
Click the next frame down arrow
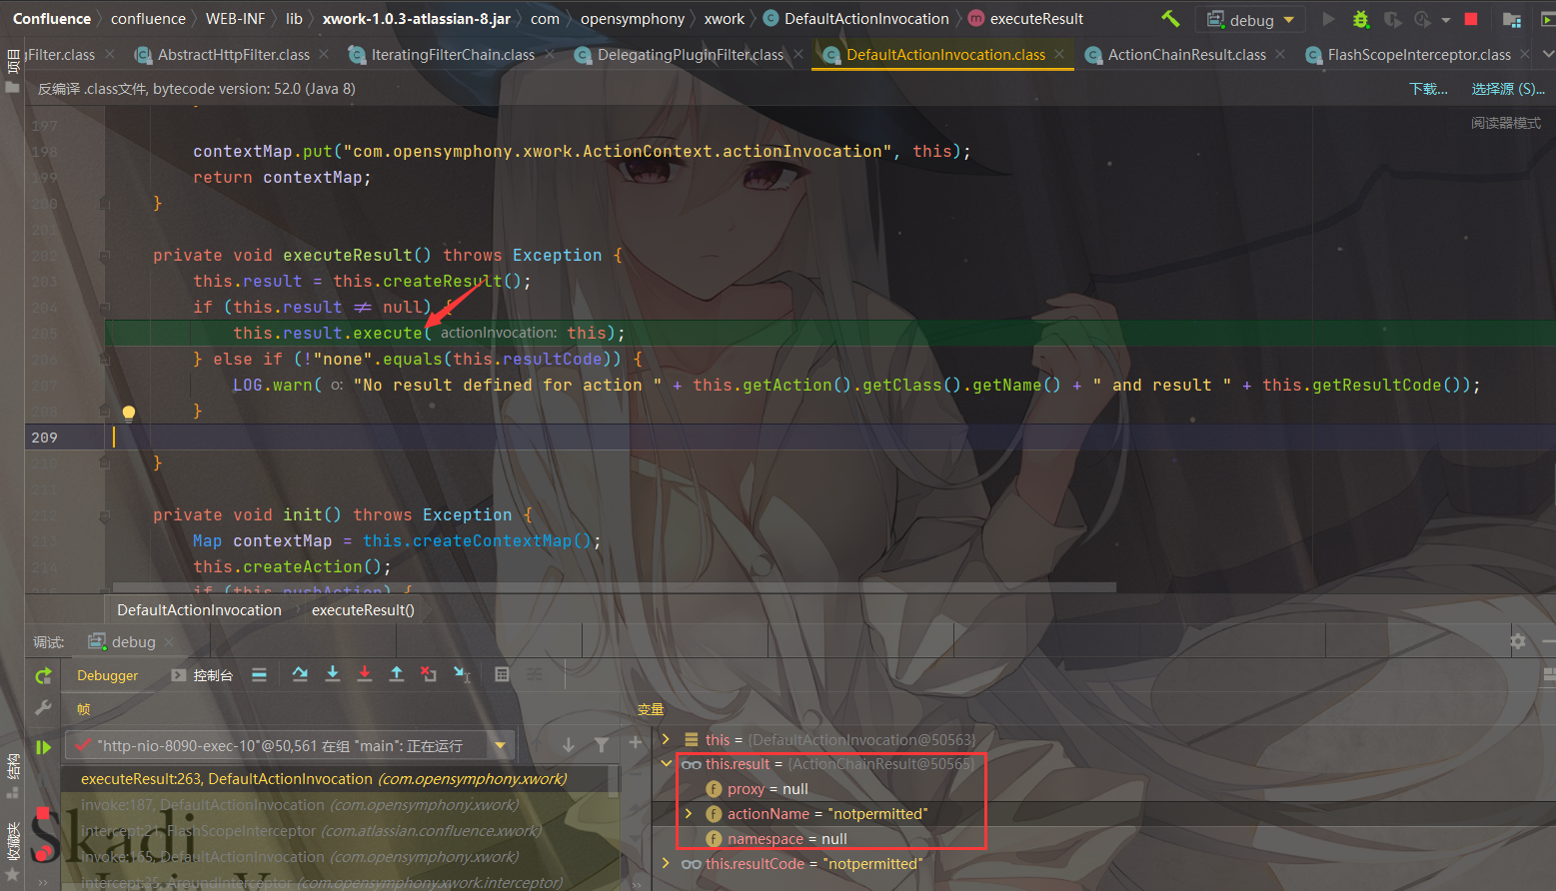tap(568, 745)
